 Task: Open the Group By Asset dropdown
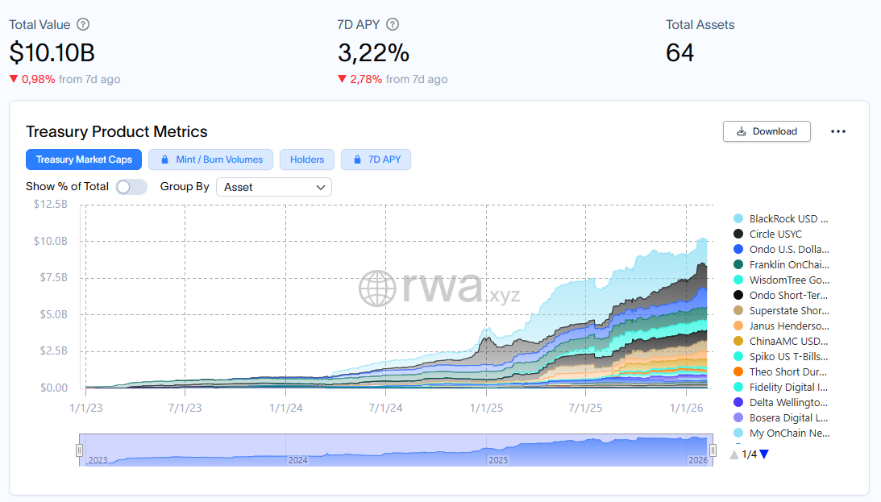tap(273, 186)
